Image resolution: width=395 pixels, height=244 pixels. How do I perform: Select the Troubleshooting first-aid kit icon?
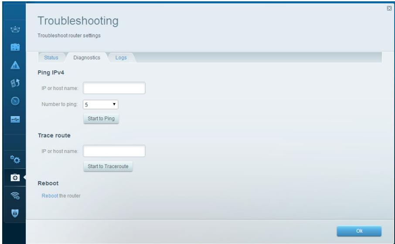pos(15,177)
